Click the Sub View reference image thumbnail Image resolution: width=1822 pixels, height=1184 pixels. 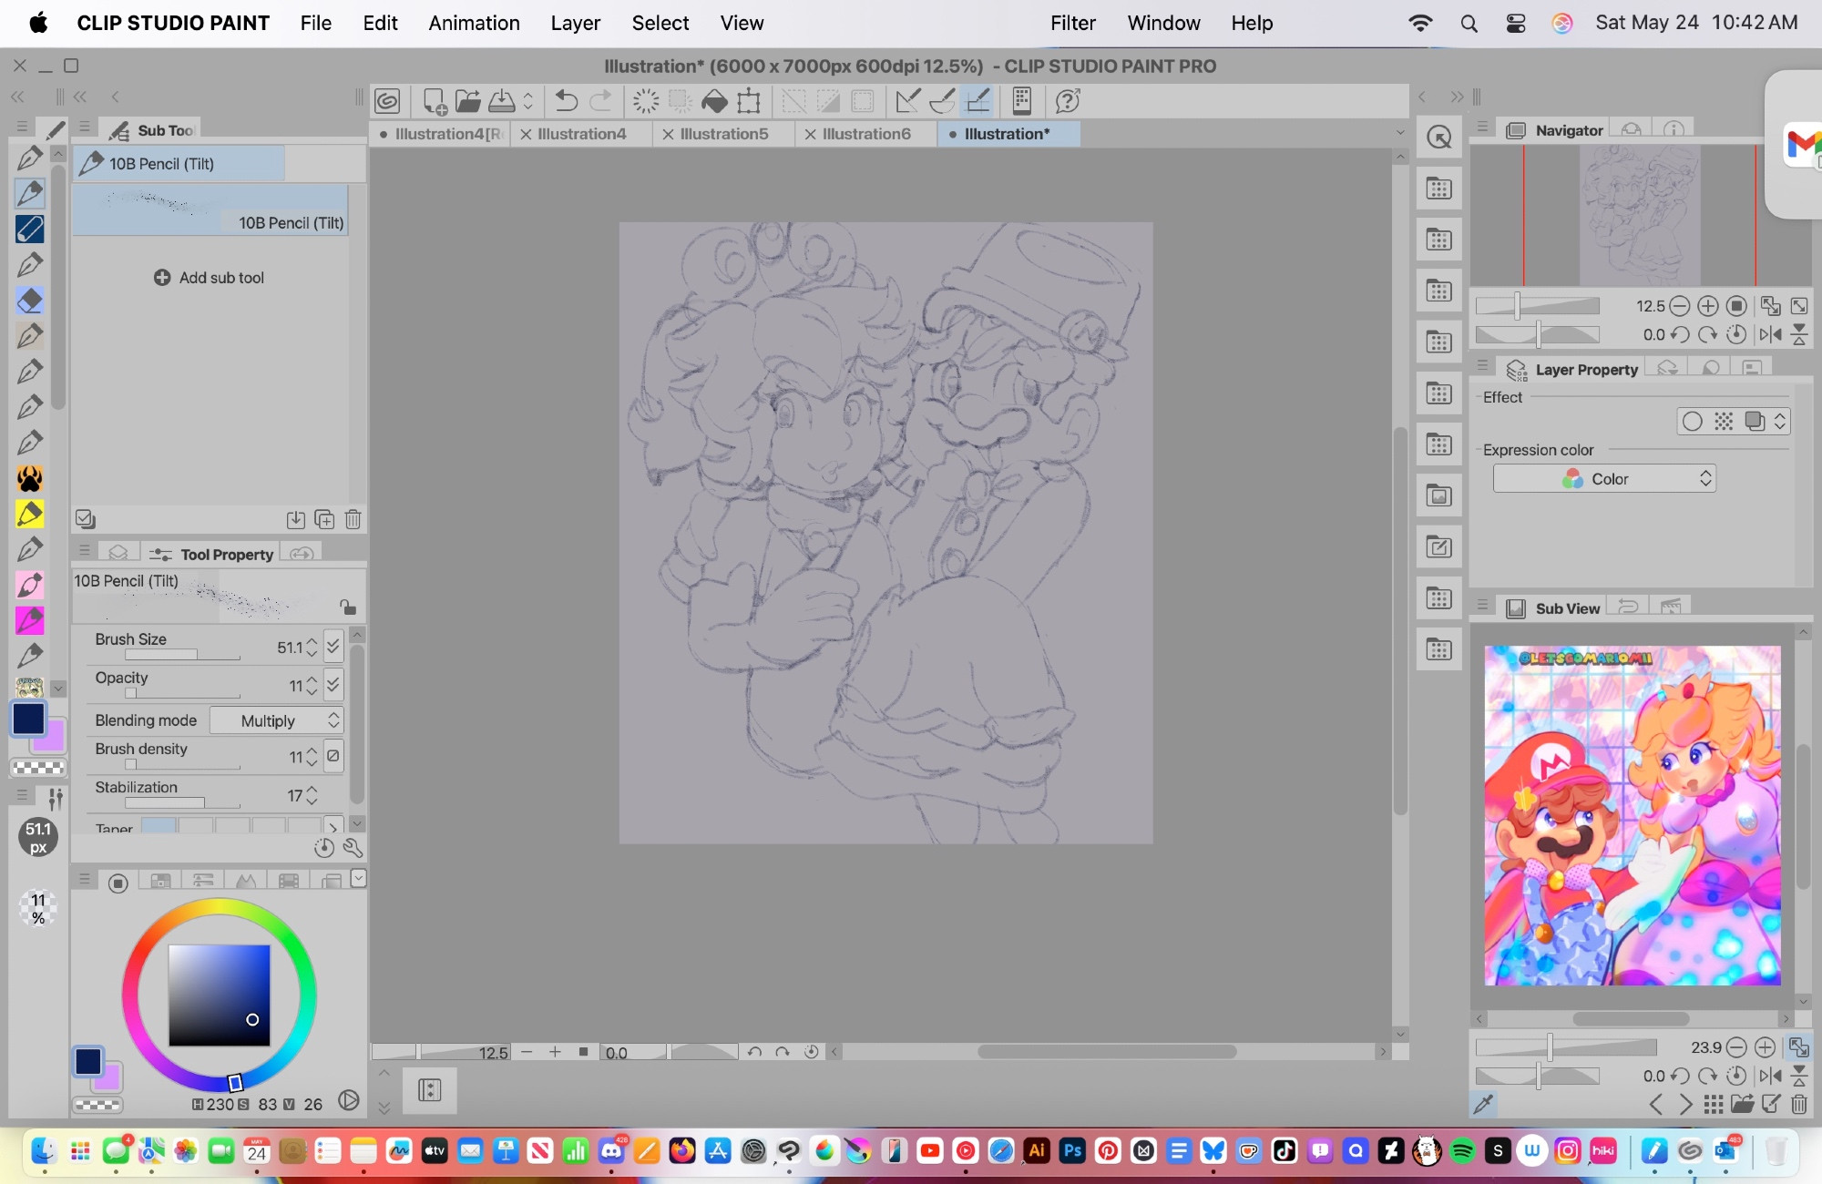(x=1633, y=816)
